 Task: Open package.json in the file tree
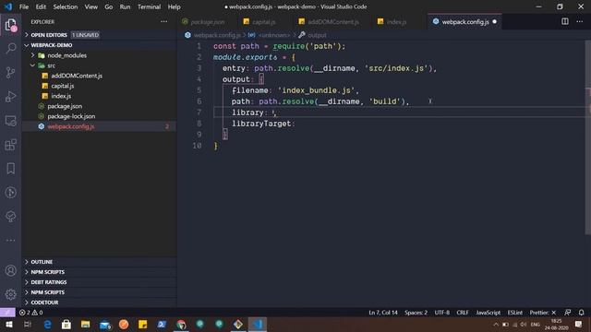[99, 106]
